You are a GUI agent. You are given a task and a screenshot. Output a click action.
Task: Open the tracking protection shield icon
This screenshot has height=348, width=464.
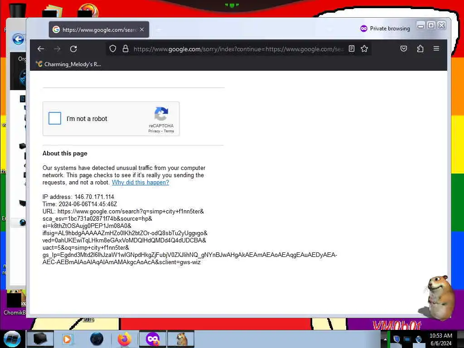pyautogui.click(x=113, y=49)
